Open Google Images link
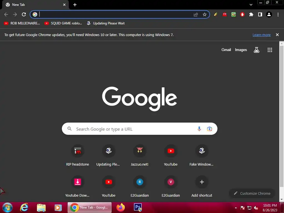Screen dimensions: 284x213 click(241, 50)
